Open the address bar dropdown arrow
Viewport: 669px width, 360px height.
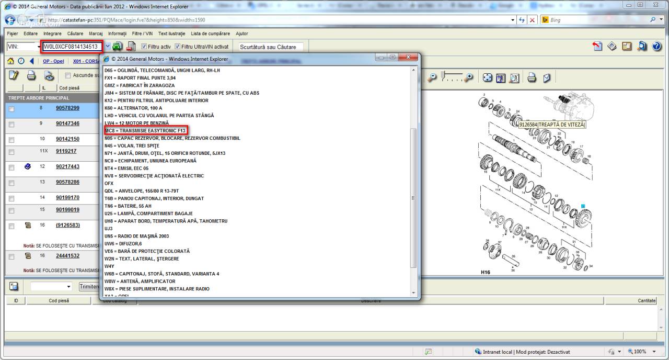pyautogui.click(x=513, y=20)
